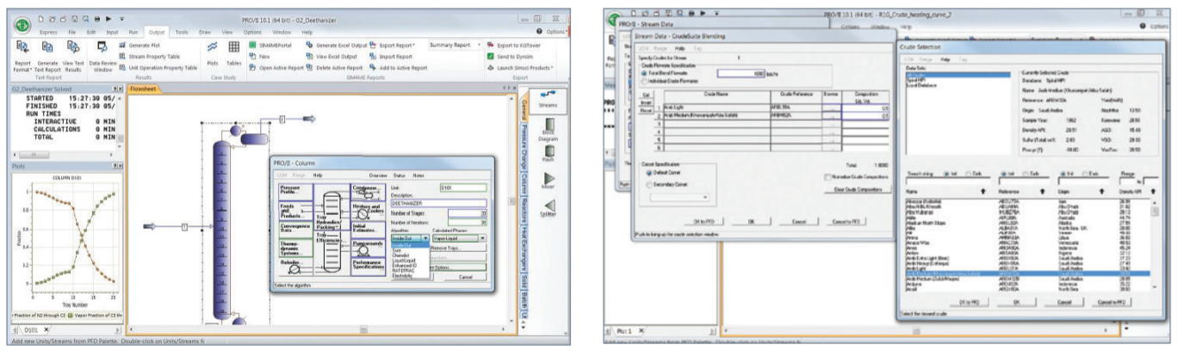Click Cancel in the Column dialog
The height and width of the screenshot is (351, 1177).
(465, 276)
